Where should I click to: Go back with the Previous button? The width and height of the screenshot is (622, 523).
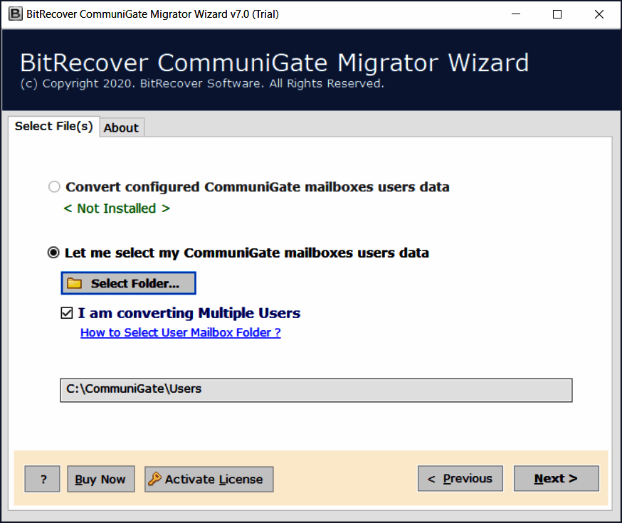click(x=460, y=479)
